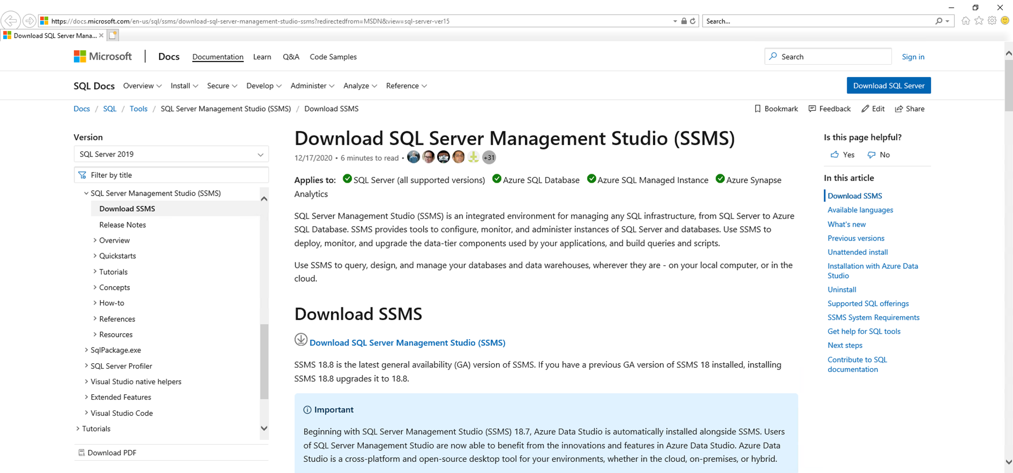
Task: Click the Download SQL Server button
Action: pos(889,86)
